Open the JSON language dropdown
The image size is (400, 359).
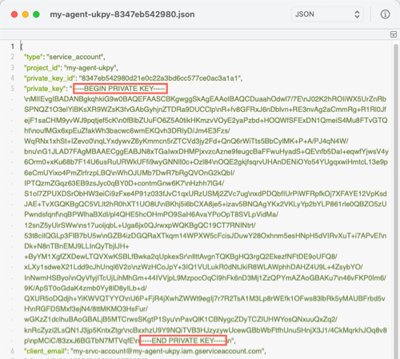[327, 14]
